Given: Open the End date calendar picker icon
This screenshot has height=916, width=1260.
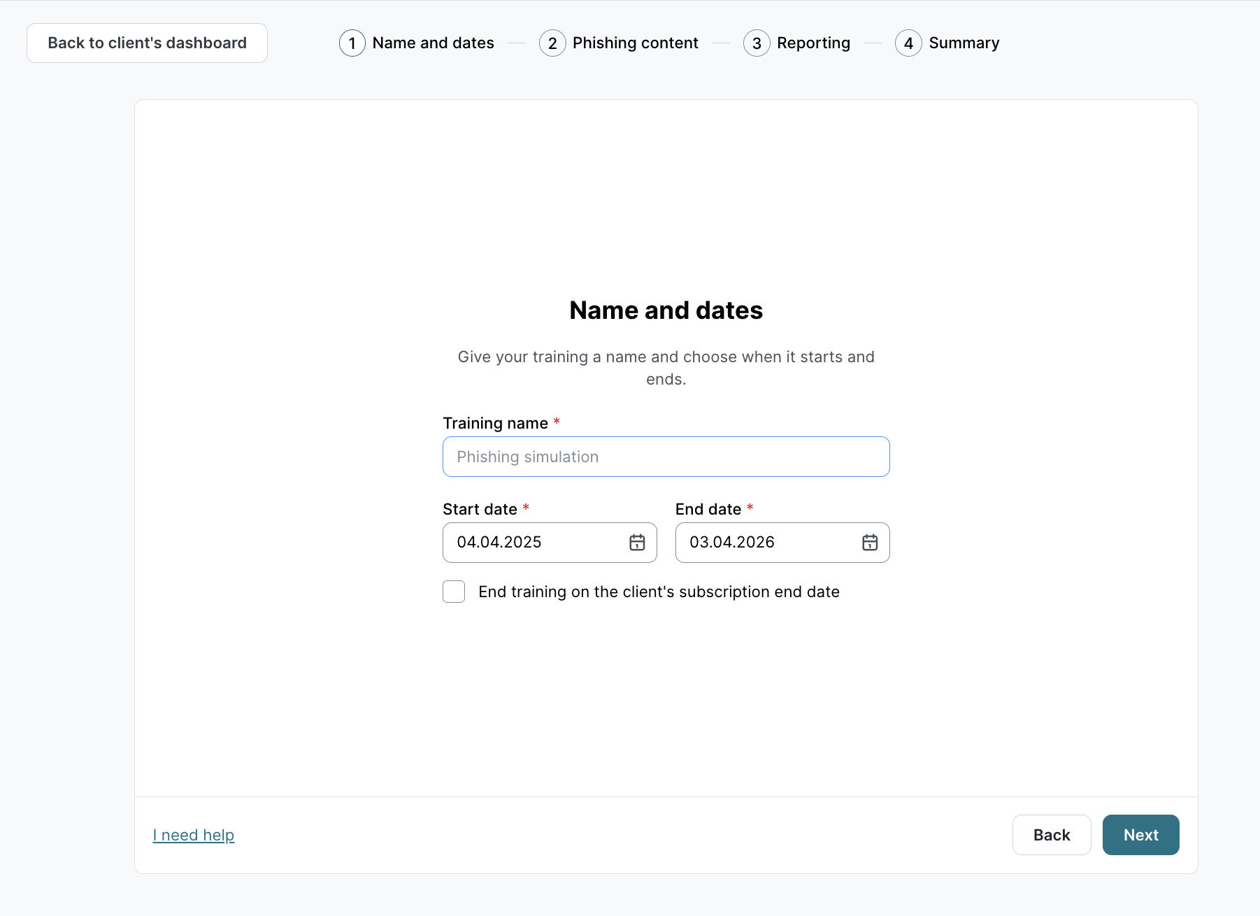Looking at the screenshot, I should point(870,543).
